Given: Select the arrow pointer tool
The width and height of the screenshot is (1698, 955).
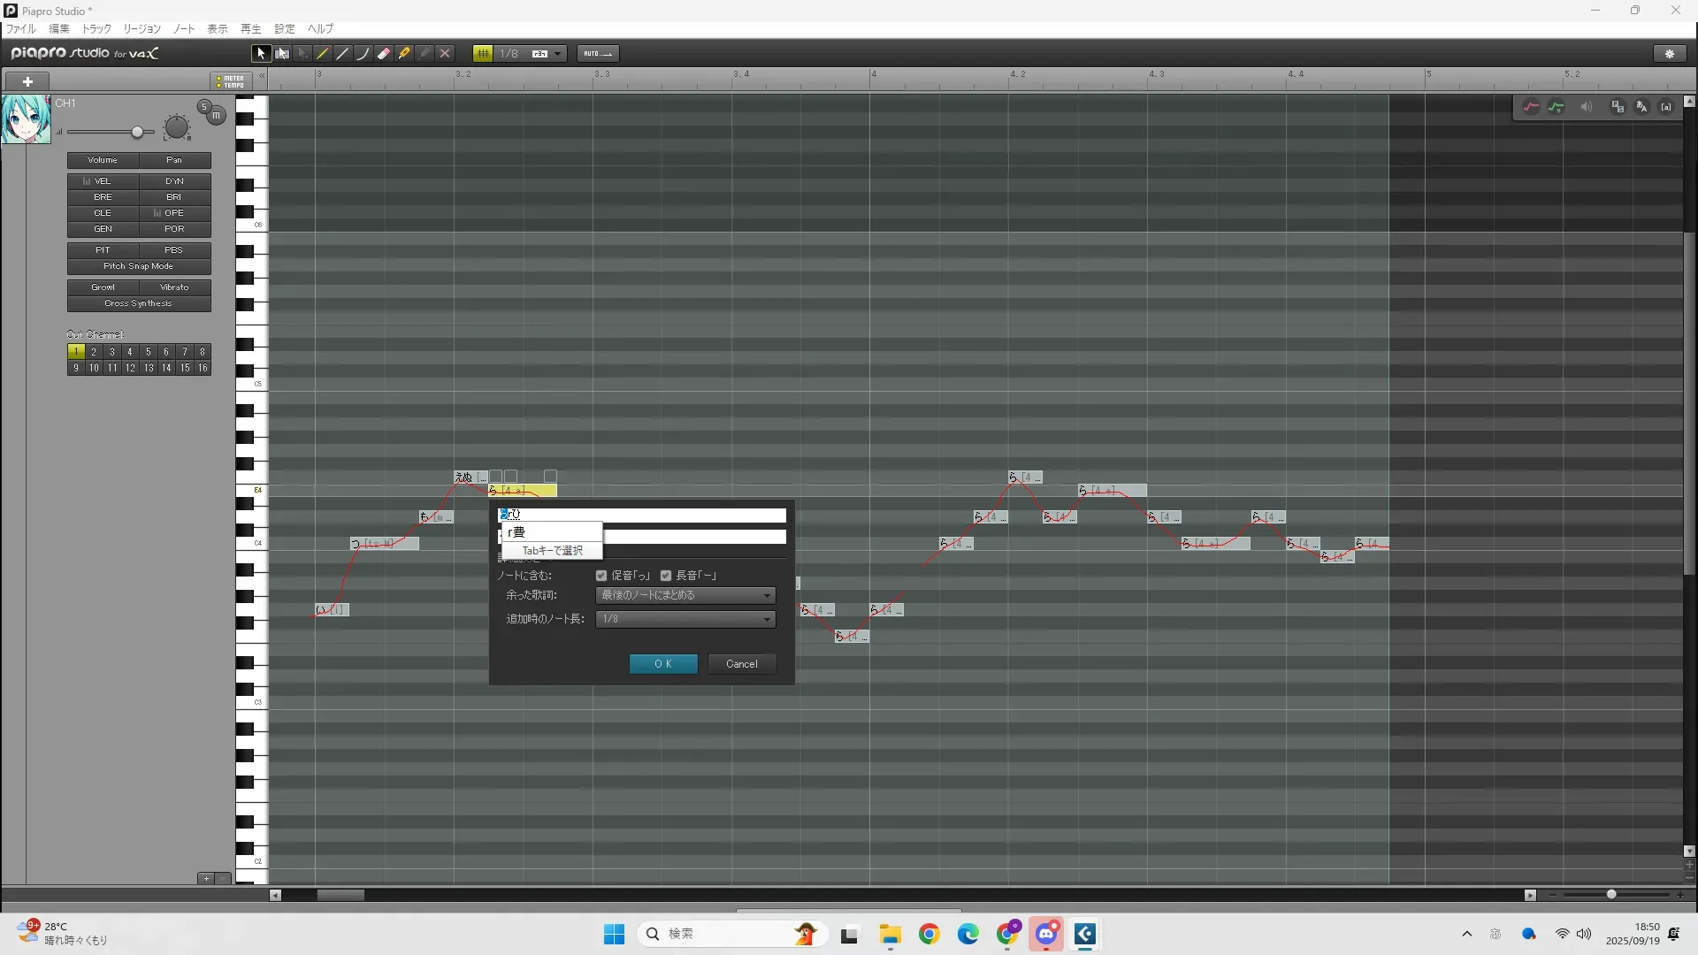Looking at the screenshot, I should pyautogui.click(x=261, y=54).
